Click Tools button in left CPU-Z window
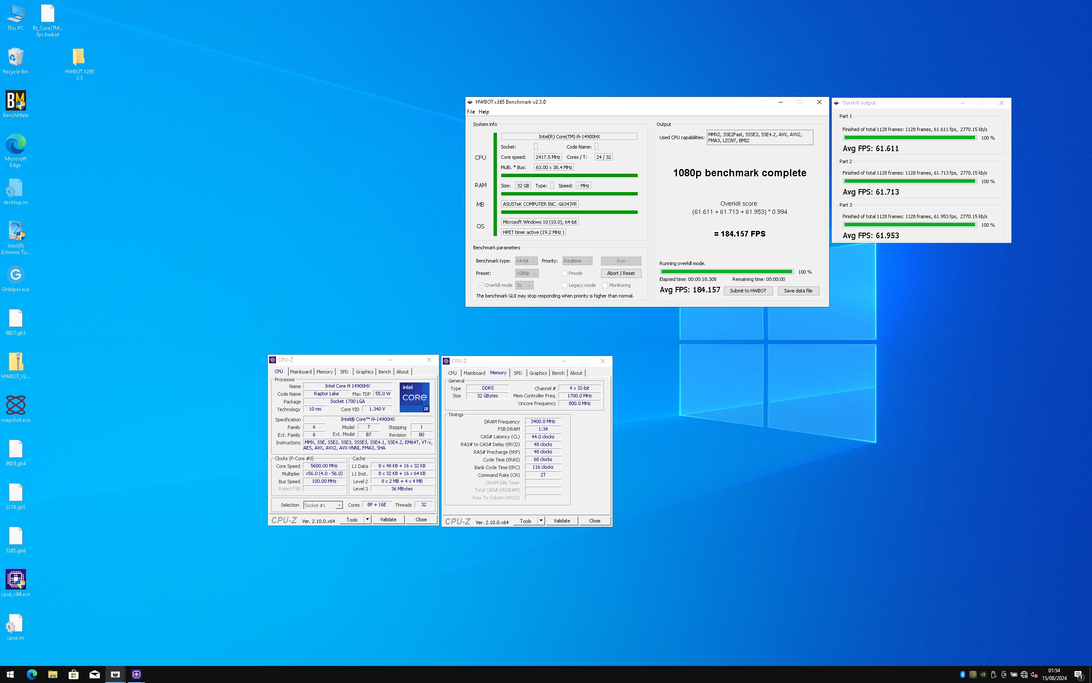Viewport: 1092px width, 683px height. (352, 520)
